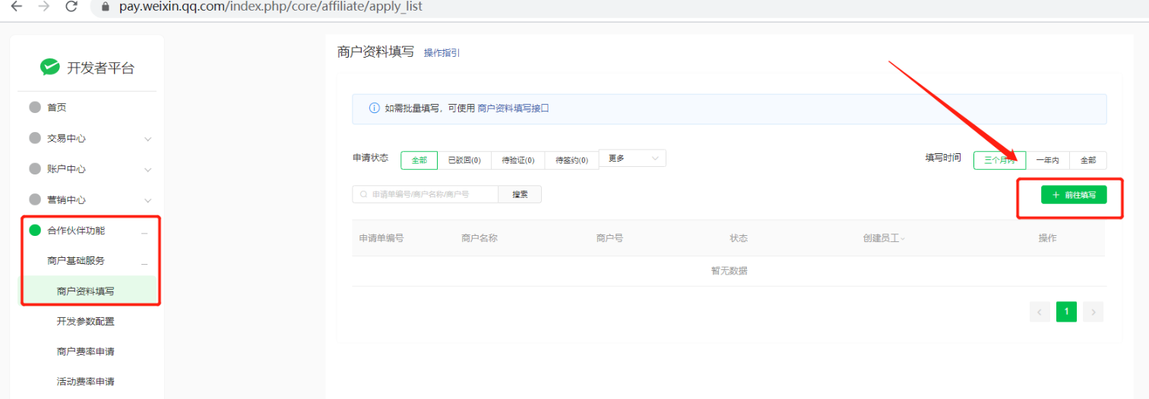1149x399 pixels.
Task: Open 商户费率申请 in sidebar
Action: (86, 352)
